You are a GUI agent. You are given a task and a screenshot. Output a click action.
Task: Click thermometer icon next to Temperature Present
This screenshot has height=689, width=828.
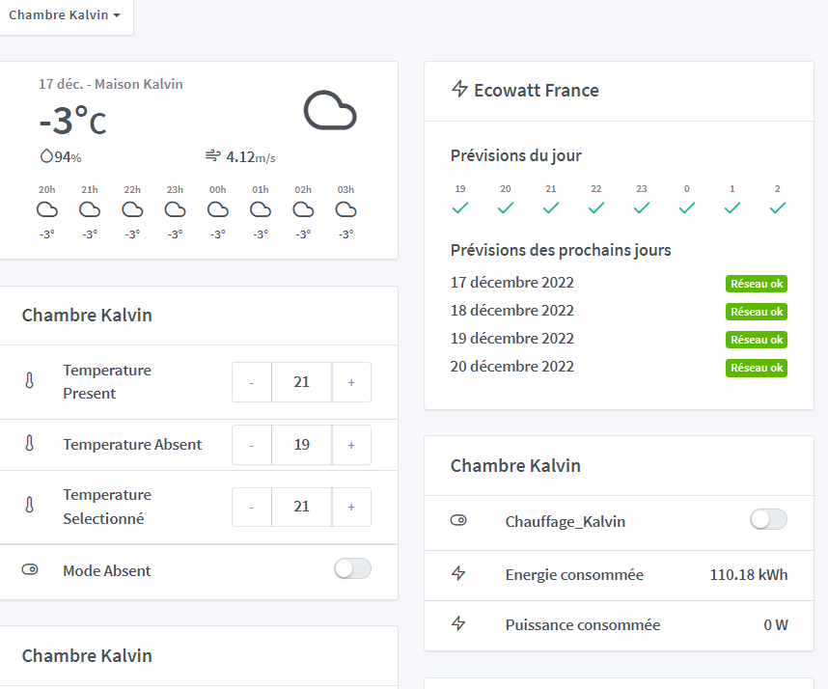(30, 382)
